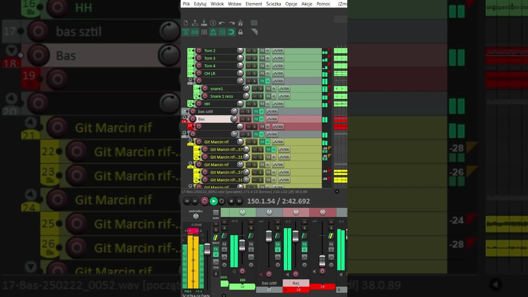Go to project start transport button
528x297 pixels.
187,201
